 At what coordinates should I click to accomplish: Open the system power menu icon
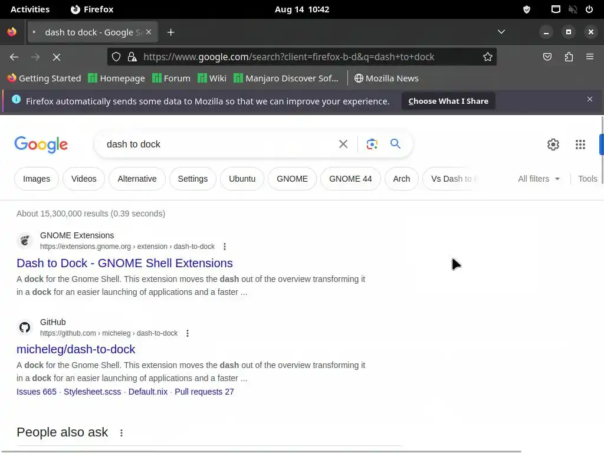click(589, 9)
